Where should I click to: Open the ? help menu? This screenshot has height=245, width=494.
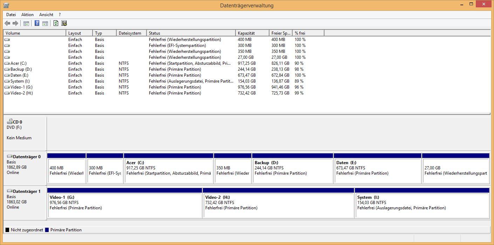pyautogui.click(x=60, y=15)
